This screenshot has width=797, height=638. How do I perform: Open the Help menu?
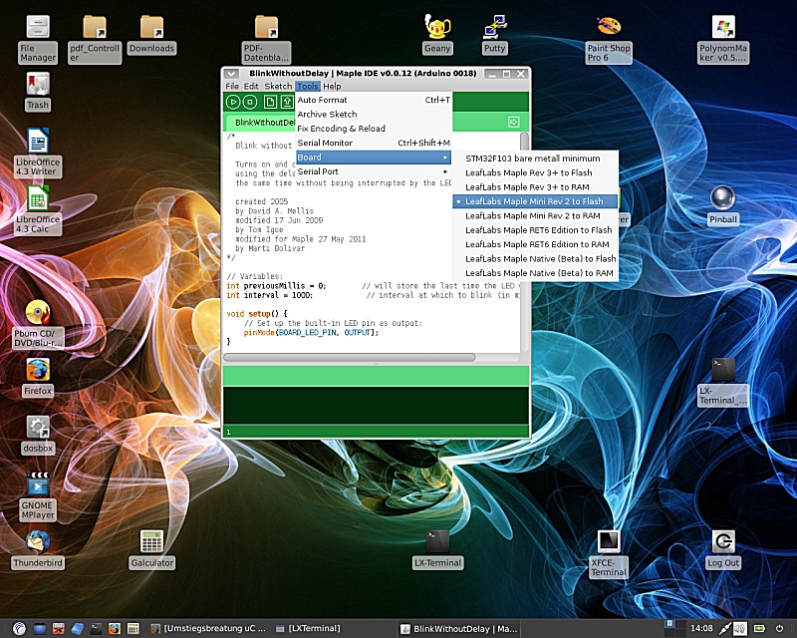tap(332, 86)
